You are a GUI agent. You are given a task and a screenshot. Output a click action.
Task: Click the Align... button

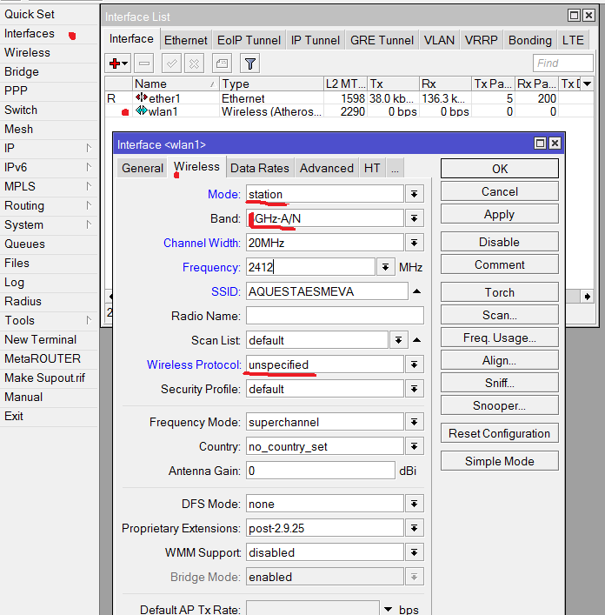pyautogui.click(x=500, y=360)
